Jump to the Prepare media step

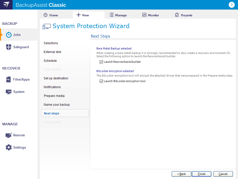[x=54, y=96]
